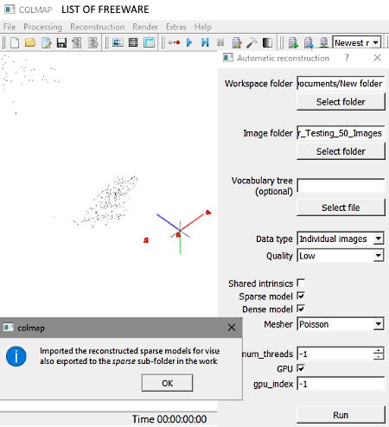
Task: Open the Newest model selector dropdown
Action: click(x=357, y=43)
